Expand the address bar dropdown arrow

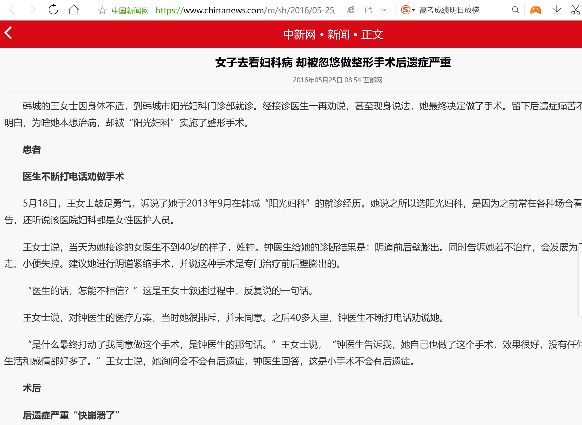(x=384, y=10)
